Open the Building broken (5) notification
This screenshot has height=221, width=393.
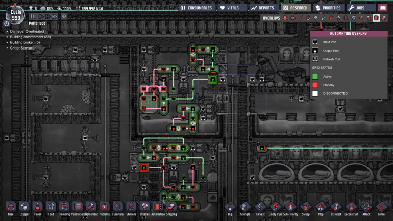point(25,42)
